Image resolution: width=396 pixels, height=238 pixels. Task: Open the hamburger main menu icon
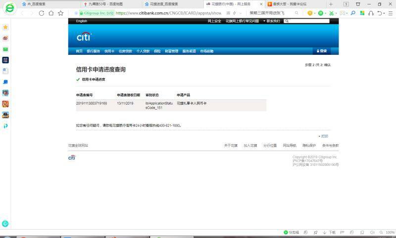[x=391, y=13]
